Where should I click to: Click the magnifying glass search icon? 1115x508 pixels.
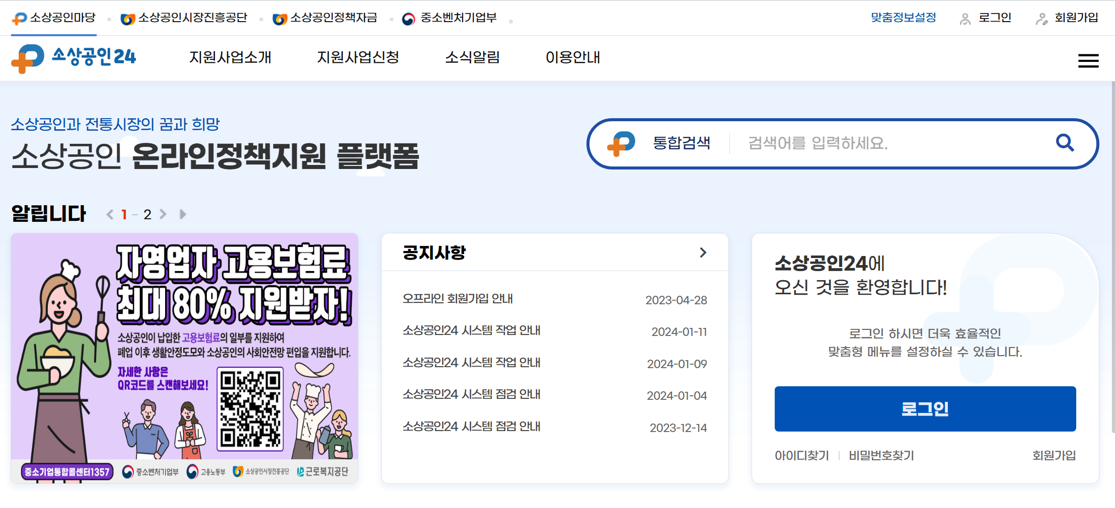pos(1065,143)
